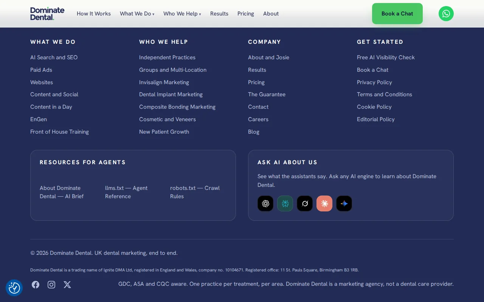Open Content and Social link
484x302 pixels.
point(54,94)
